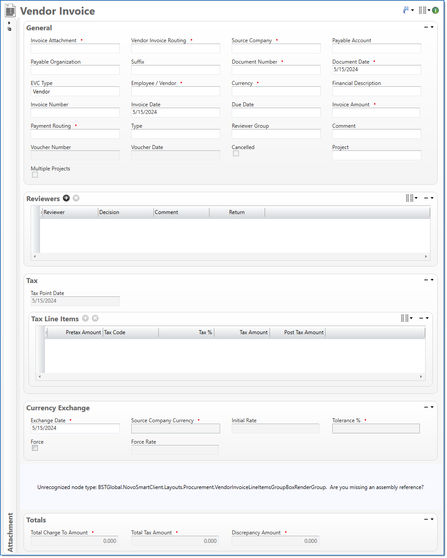Open the blue arrow actions menu
Screen dimensions: 447x558
tap(407, 10)
